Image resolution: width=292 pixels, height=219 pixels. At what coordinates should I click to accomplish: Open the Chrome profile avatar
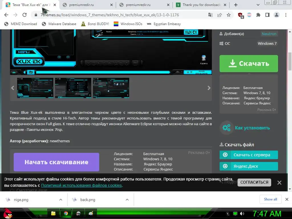click(277, 15)
